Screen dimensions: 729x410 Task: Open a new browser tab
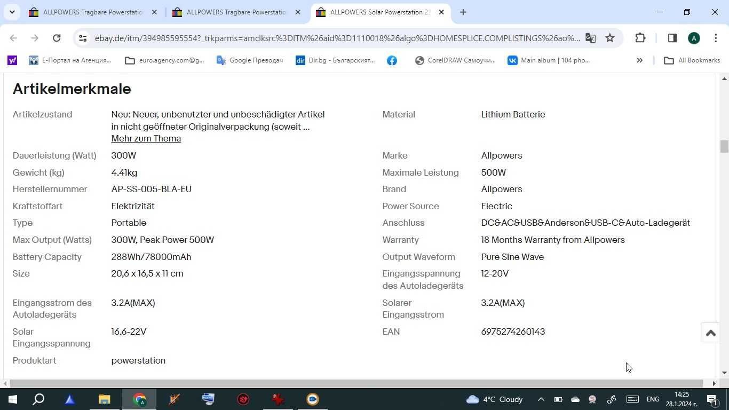point(463,12)
